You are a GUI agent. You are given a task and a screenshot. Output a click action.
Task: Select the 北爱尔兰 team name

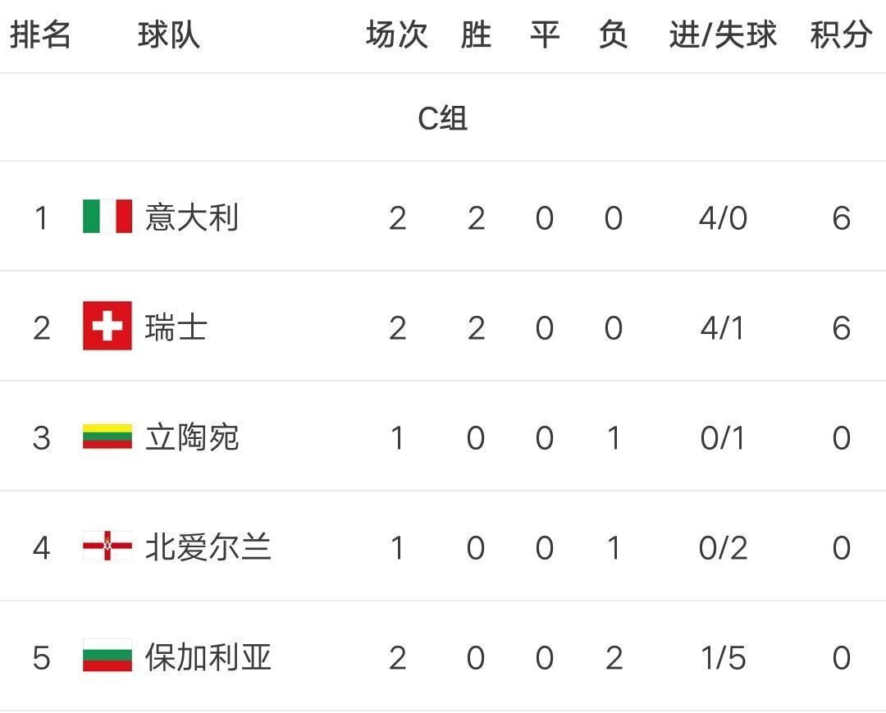click(208, 547)
